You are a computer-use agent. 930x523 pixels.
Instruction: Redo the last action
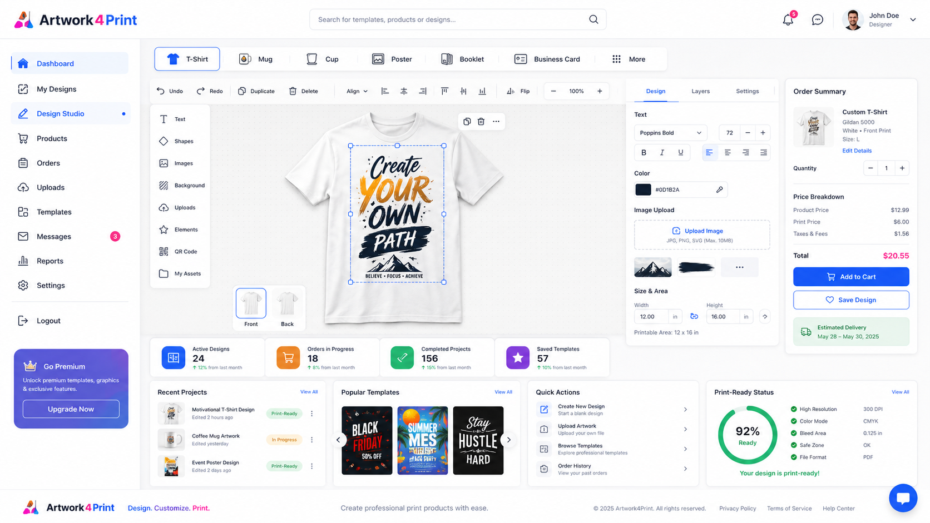pyautogui.click(x=210, y=91)
